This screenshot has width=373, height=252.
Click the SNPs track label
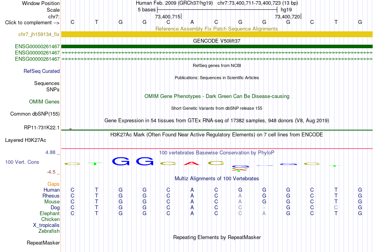pos(53,89)
